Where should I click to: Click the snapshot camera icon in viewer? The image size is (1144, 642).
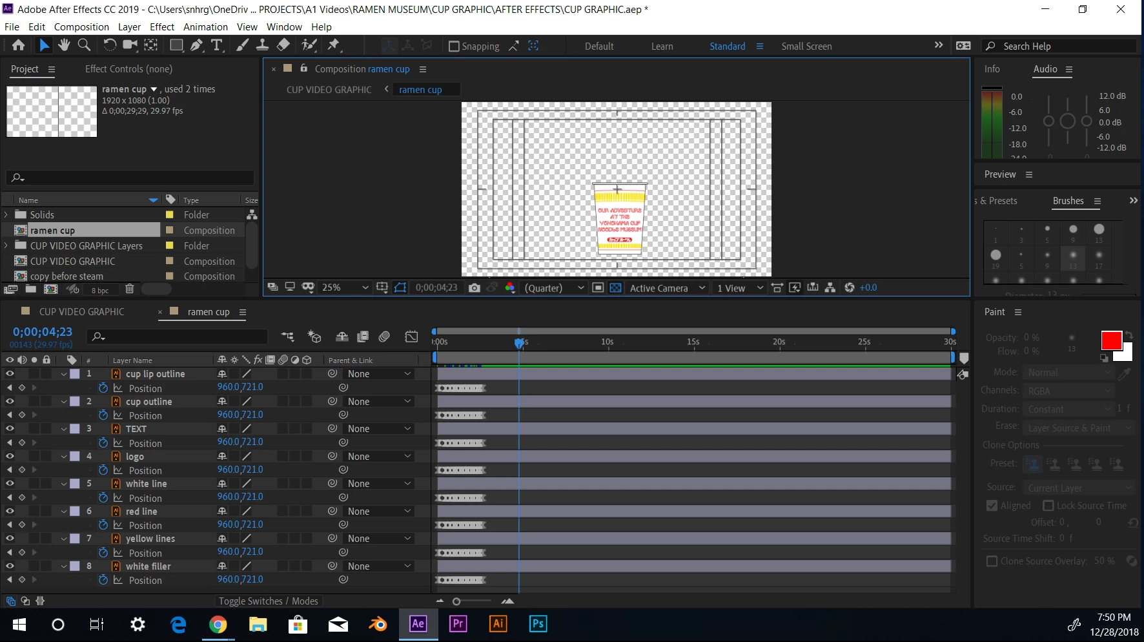475,288
